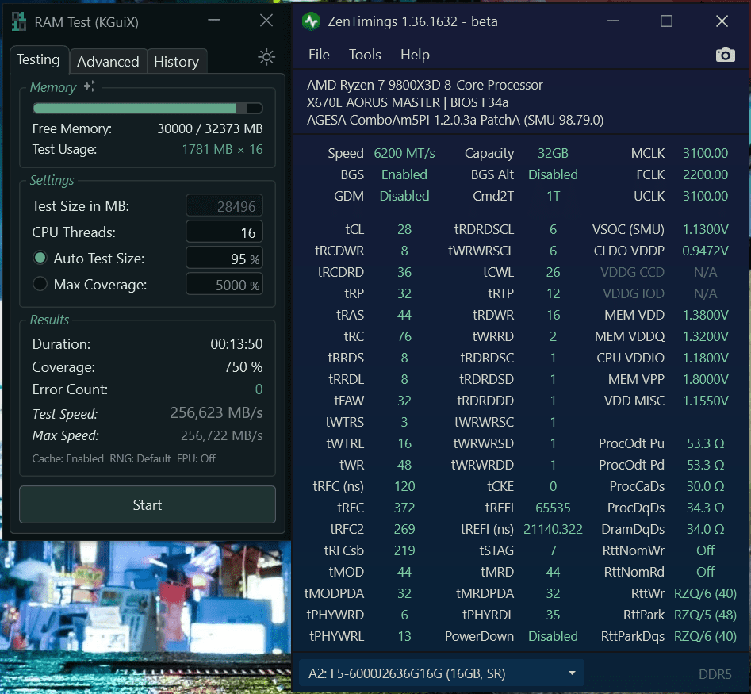Click the Auto Test Size percent field
Screen dimensions: 751x694
(224, 259)
